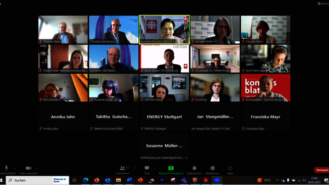Click the Annika Jahn participant tile
The image size is (329, 185).
pos(63,117)
